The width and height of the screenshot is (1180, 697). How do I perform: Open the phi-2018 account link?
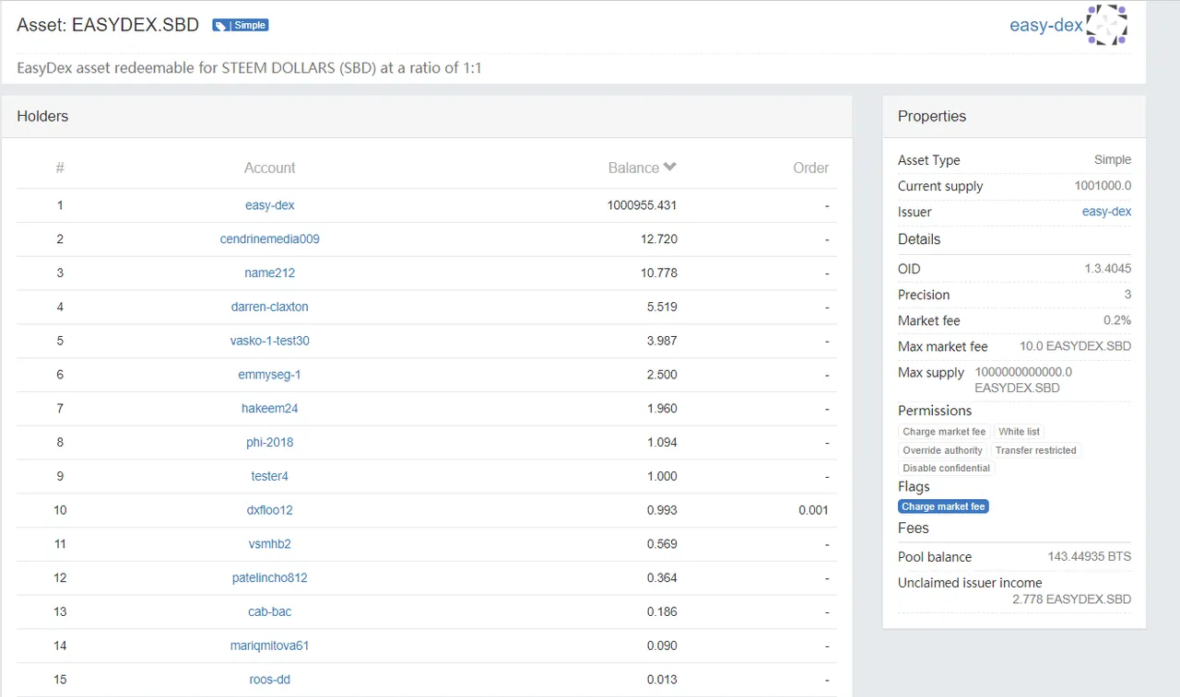click(x=270, y=442)
